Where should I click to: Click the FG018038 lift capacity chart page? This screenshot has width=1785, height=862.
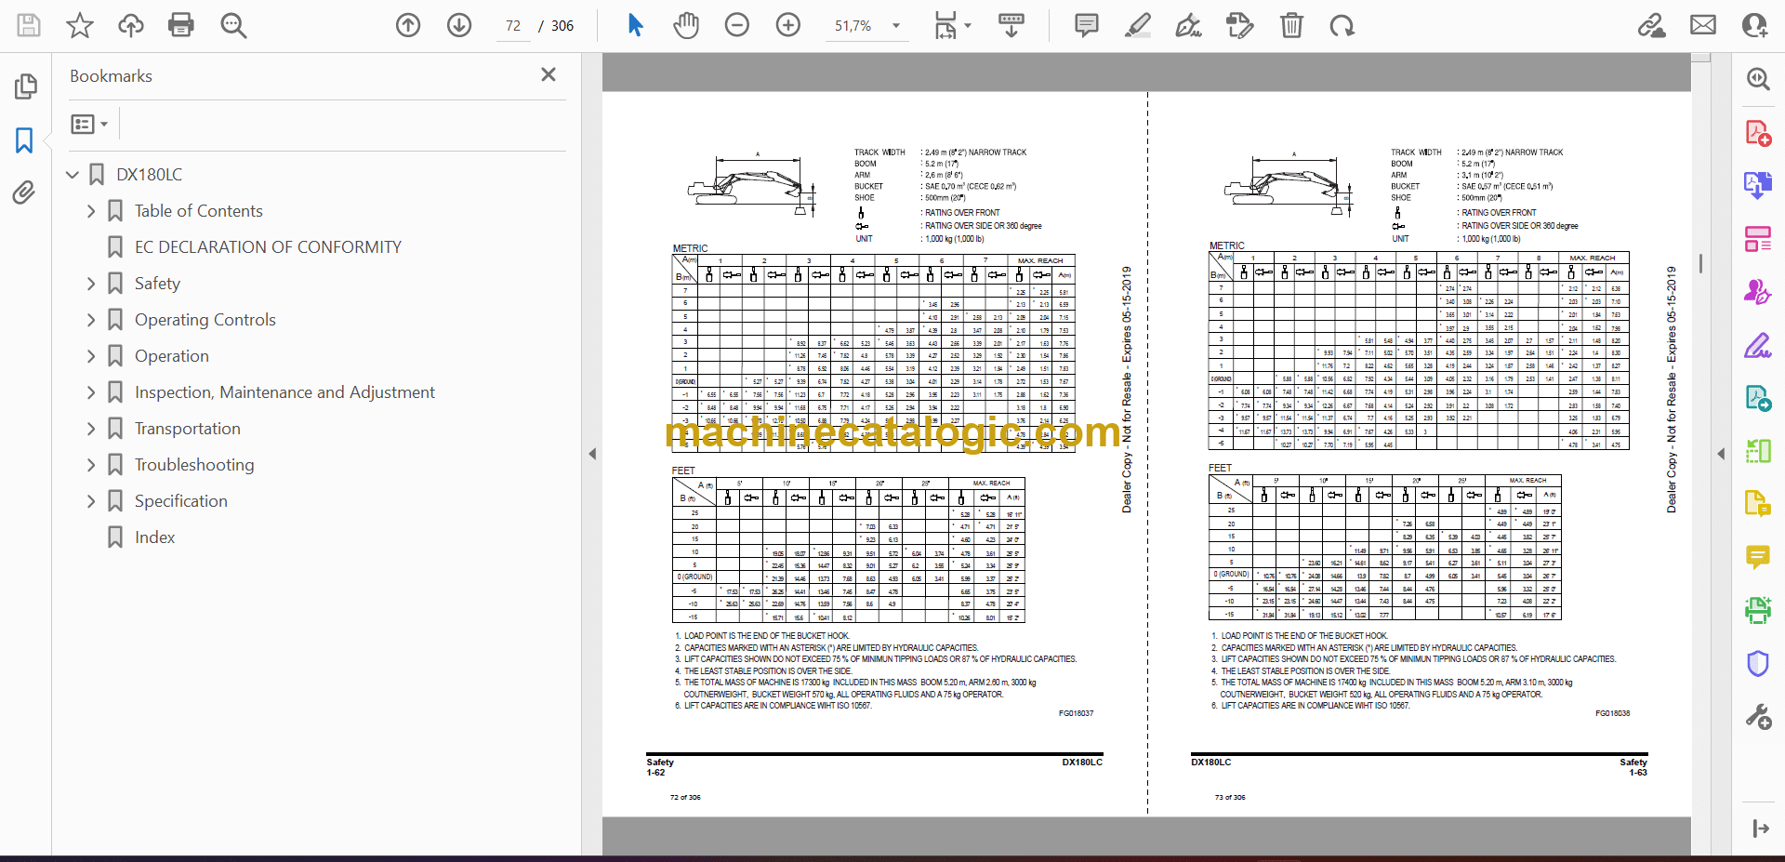[x=1419, y=453]
